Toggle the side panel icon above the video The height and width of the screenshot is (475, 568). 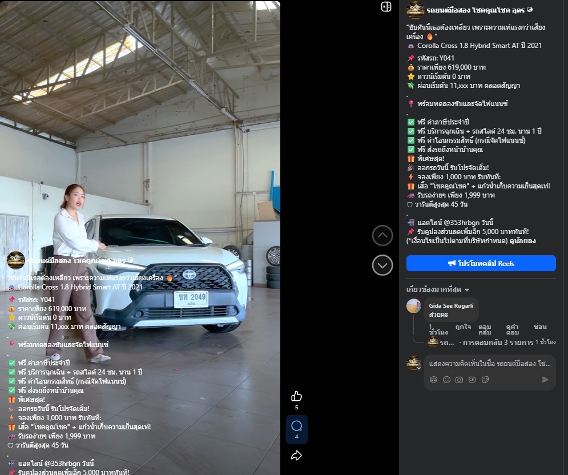[386, 7]
